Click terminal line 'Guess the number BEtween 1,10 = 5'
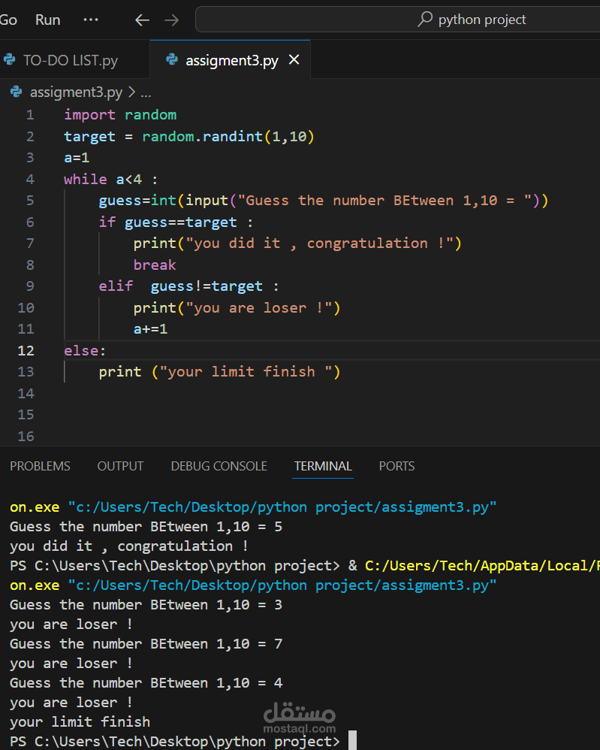 click(146, 527)
